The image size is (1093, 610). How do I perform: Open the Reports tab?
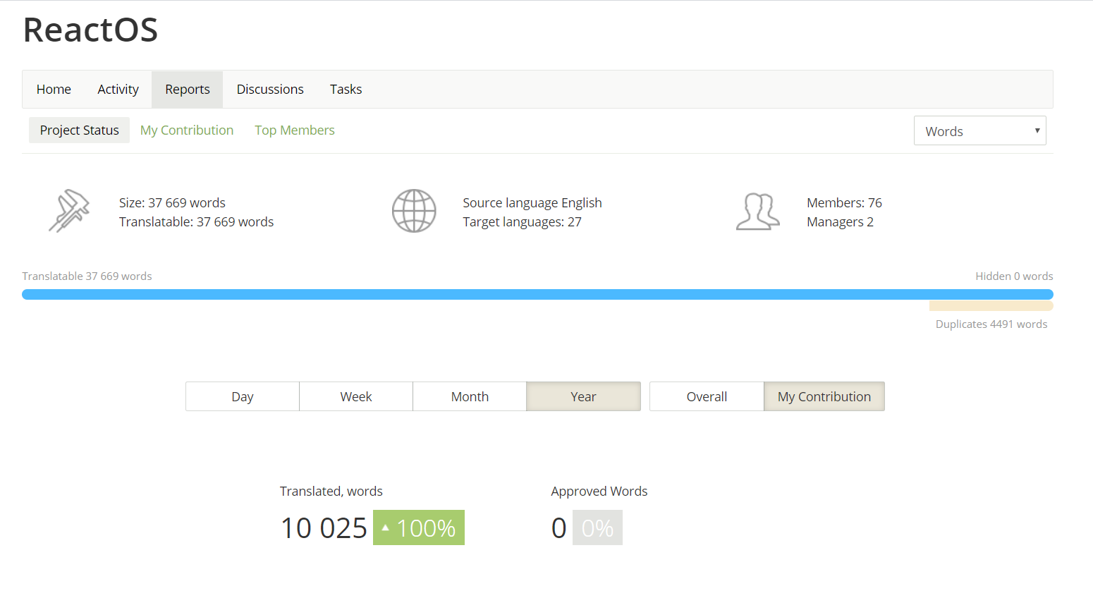tap(188, 90)
